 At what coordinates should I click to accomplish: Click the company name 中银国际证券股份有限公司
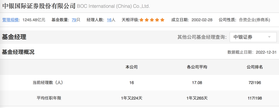pos(39,6)
